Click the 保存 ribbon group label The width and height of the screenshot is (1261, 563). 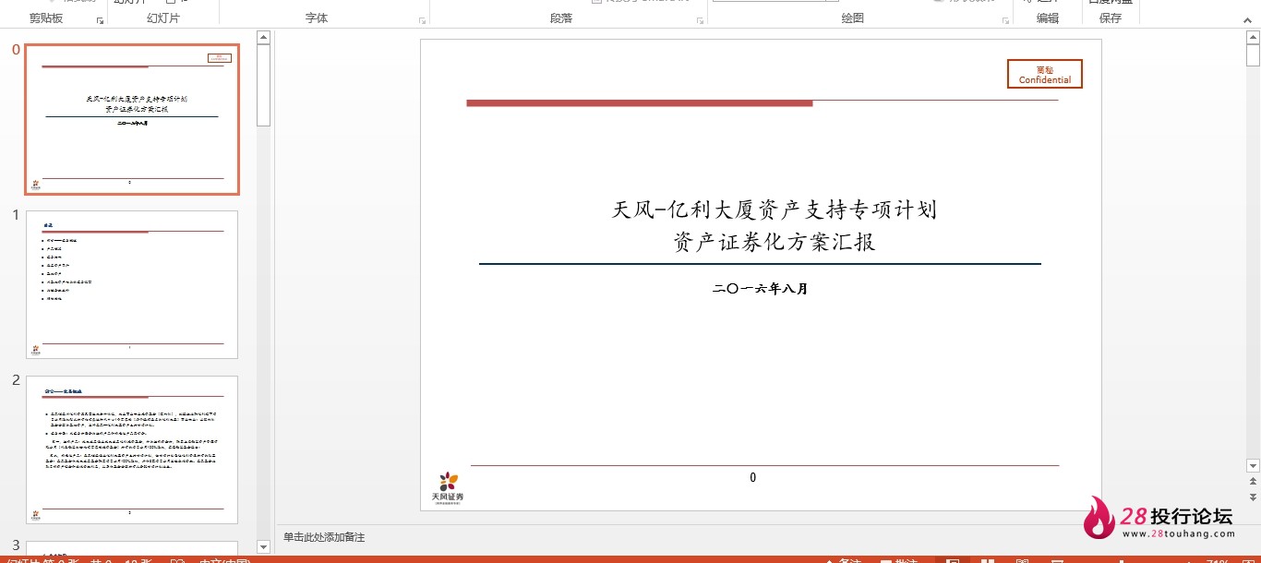[1111, 18]
